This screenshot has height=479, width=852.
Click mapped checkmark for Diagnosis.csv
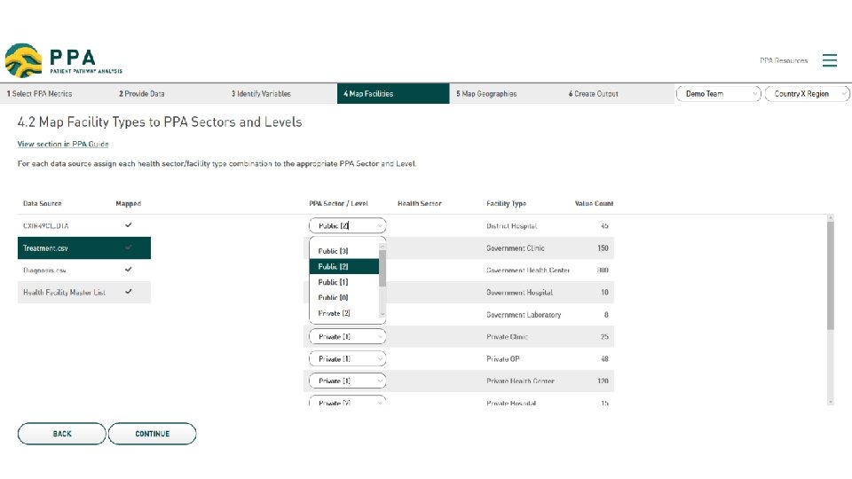[128, 270]
